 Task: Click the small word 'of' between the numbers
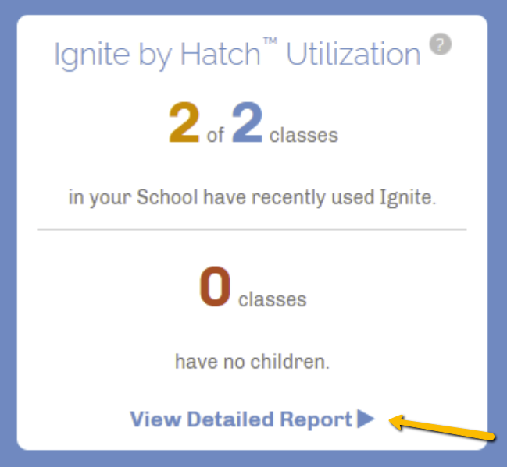[x=216, y=136]
